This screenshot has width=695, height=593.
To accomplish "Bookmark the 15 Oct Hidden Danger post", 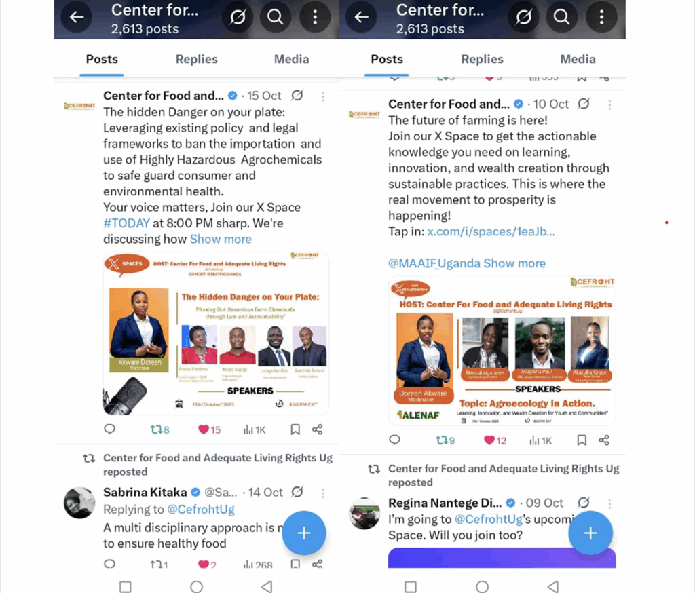I will 295,429.
